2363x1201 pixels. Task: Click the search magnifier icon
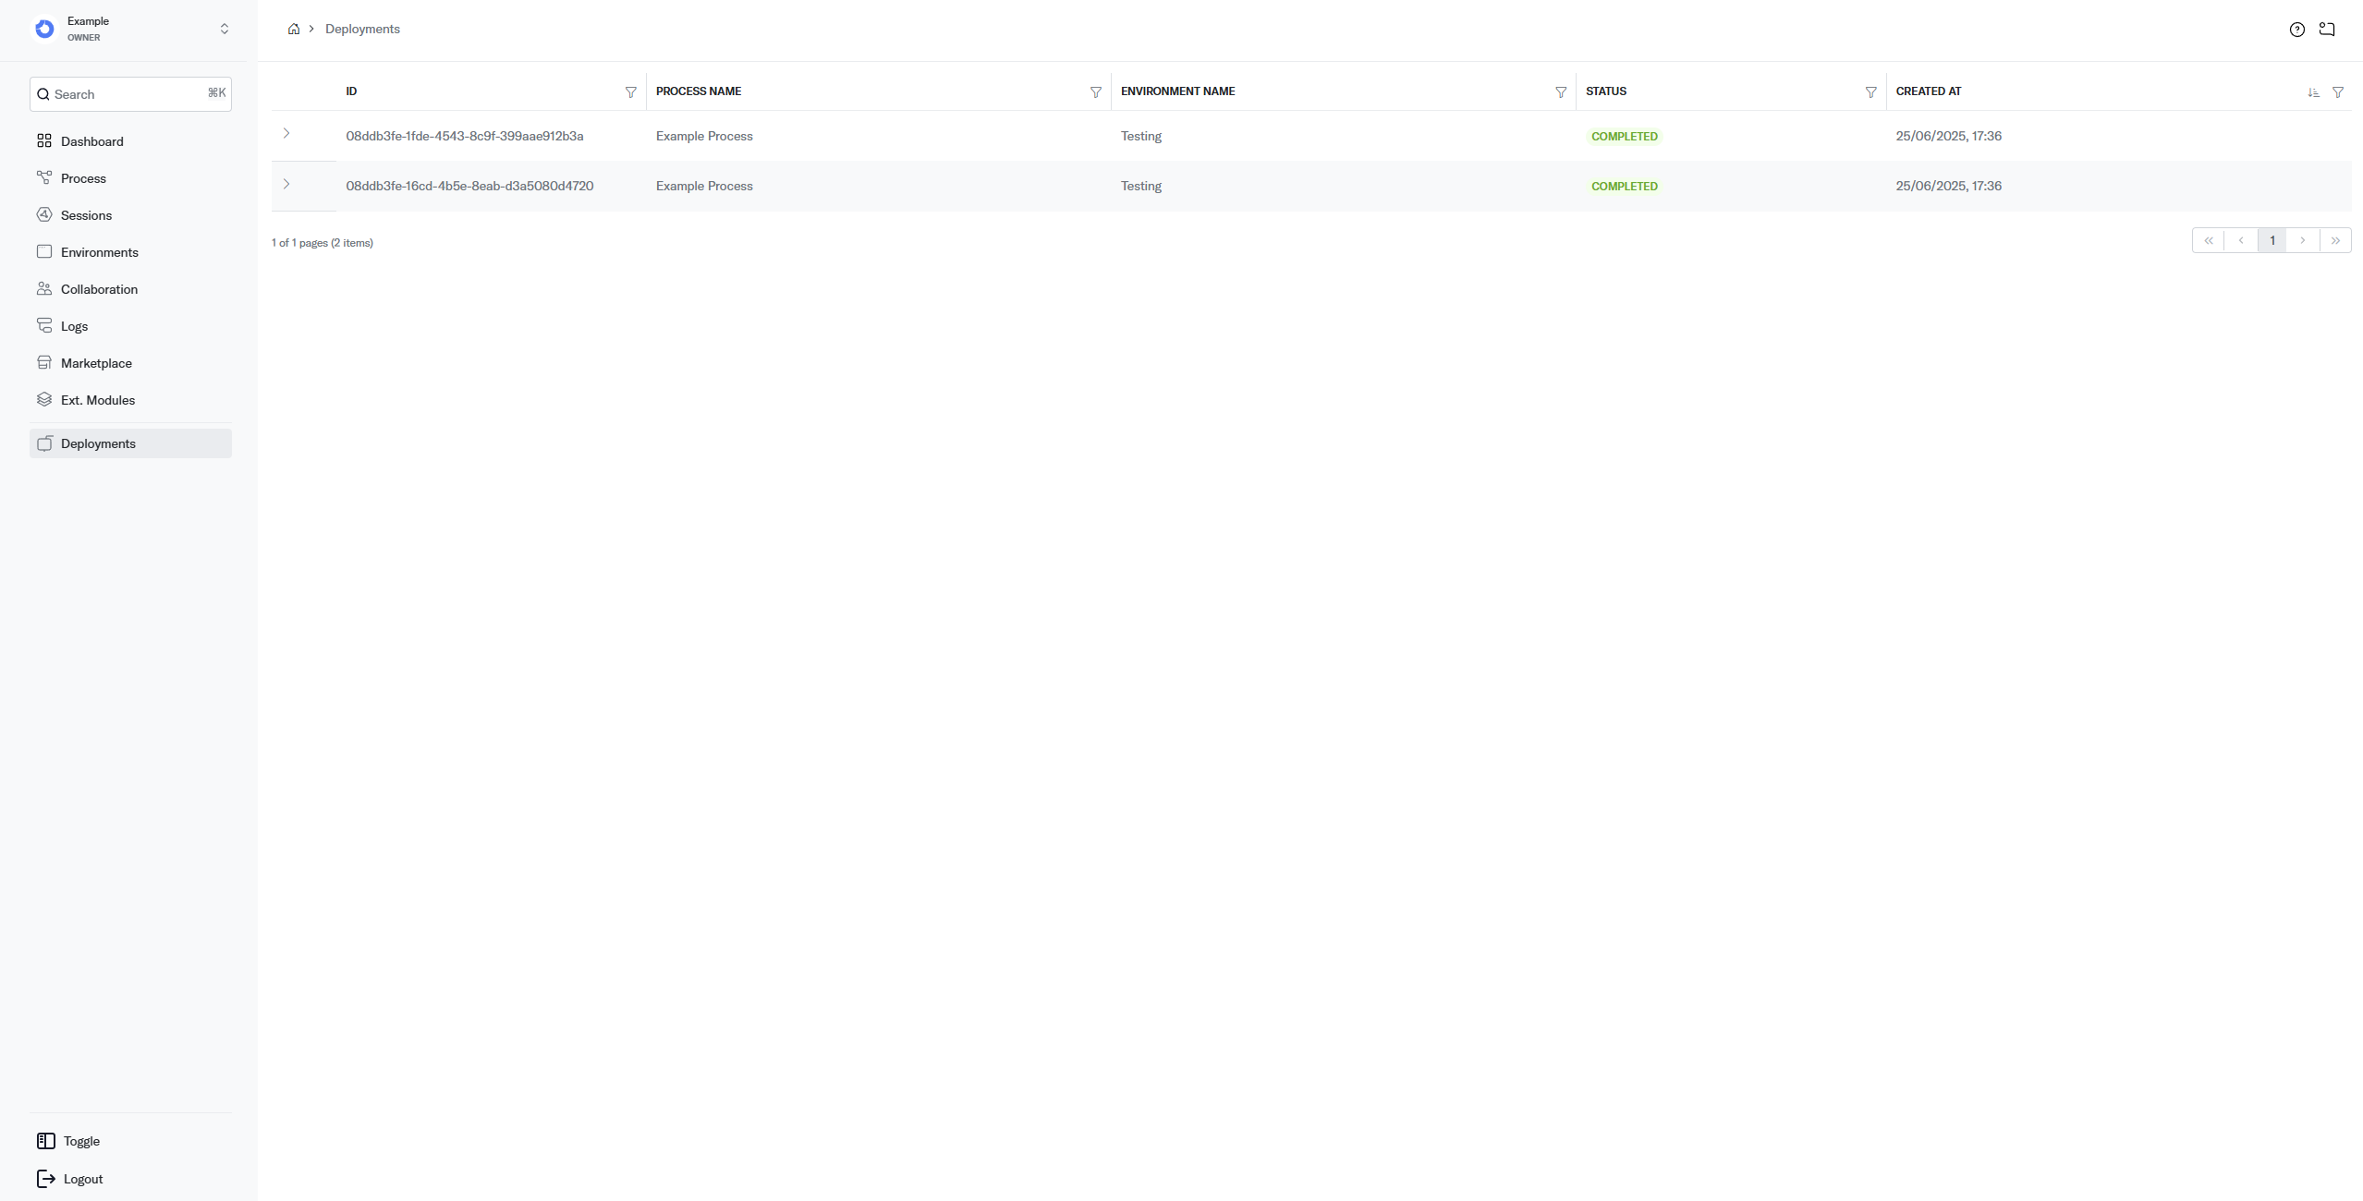pos(43,94)
